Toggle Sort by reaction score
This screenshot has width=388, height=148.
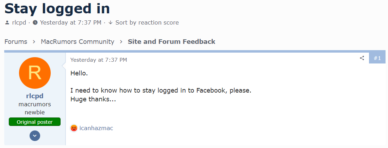point(147,23)
